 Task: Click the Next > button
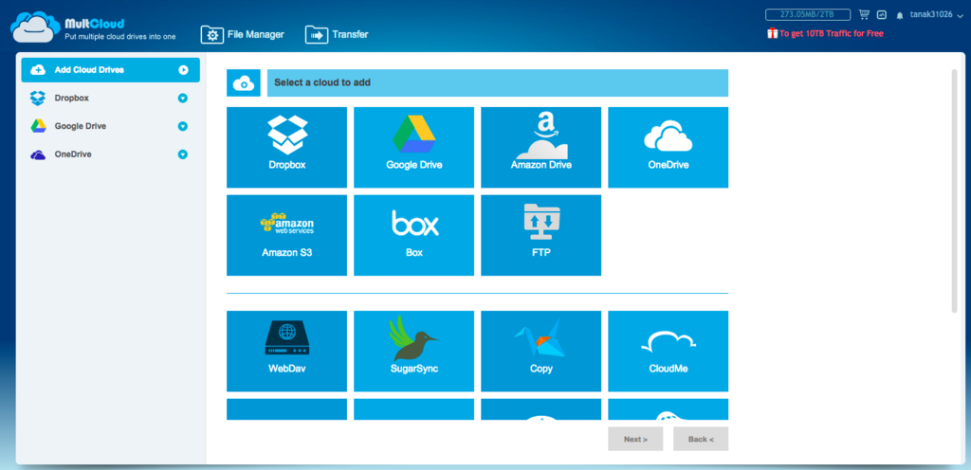coord(635,439)
